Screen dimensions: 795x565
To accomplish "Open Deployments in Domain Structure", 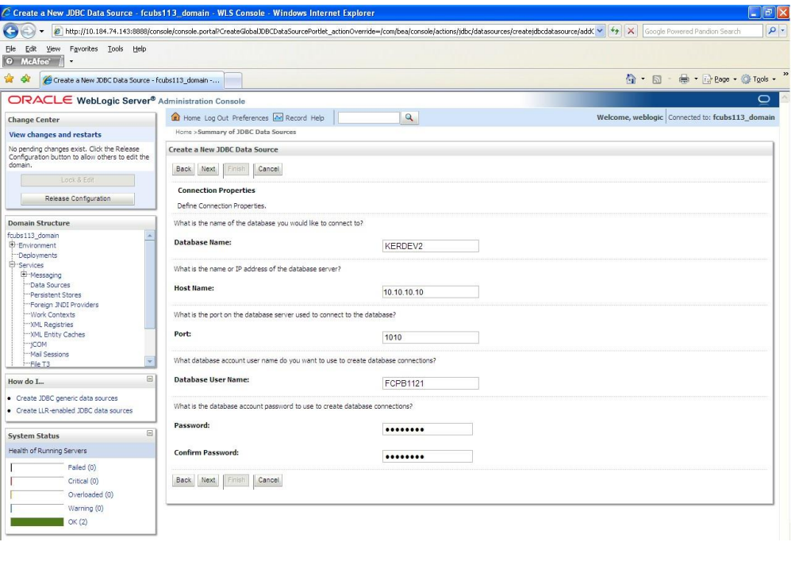I will click(37, 255).
